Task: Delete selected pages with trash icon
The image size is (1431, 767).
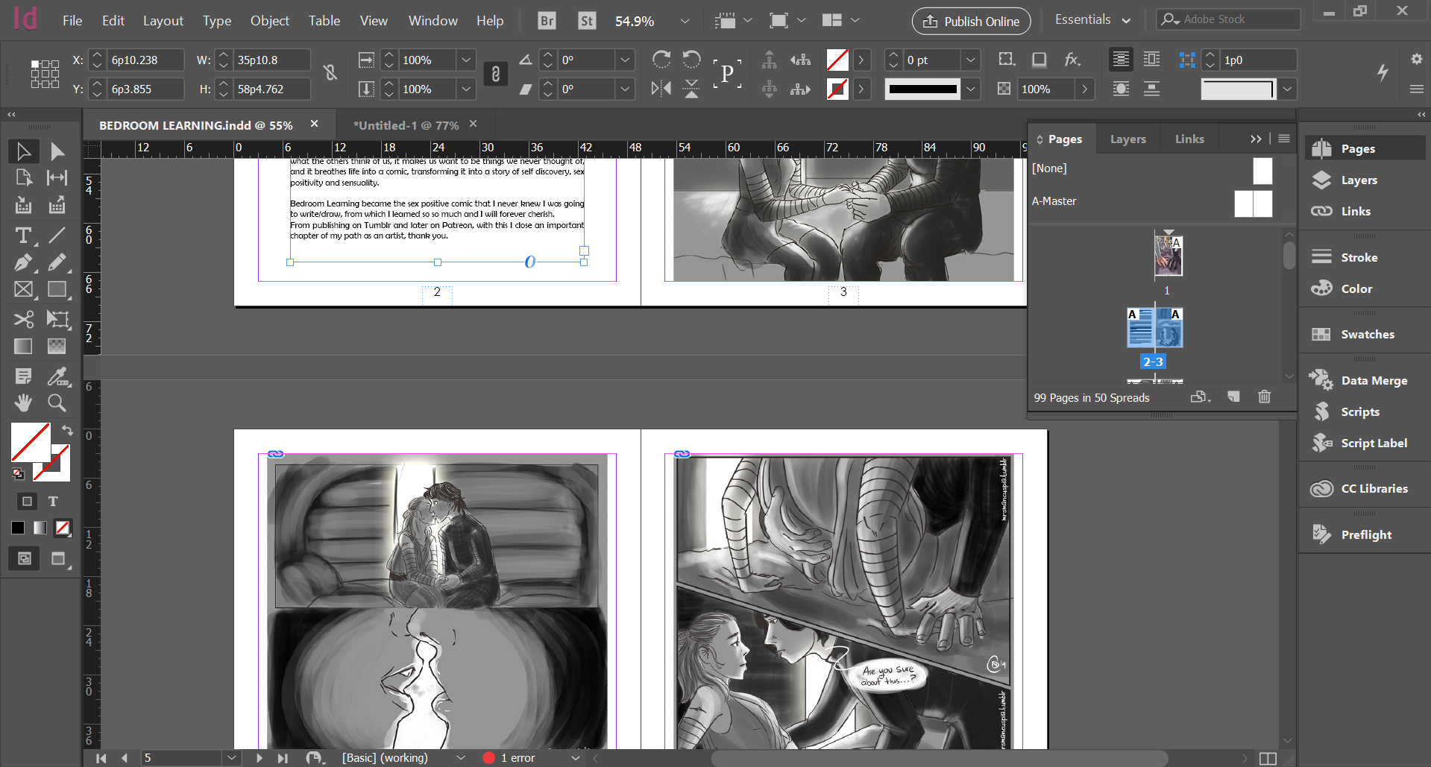Action: (1264, 397)
